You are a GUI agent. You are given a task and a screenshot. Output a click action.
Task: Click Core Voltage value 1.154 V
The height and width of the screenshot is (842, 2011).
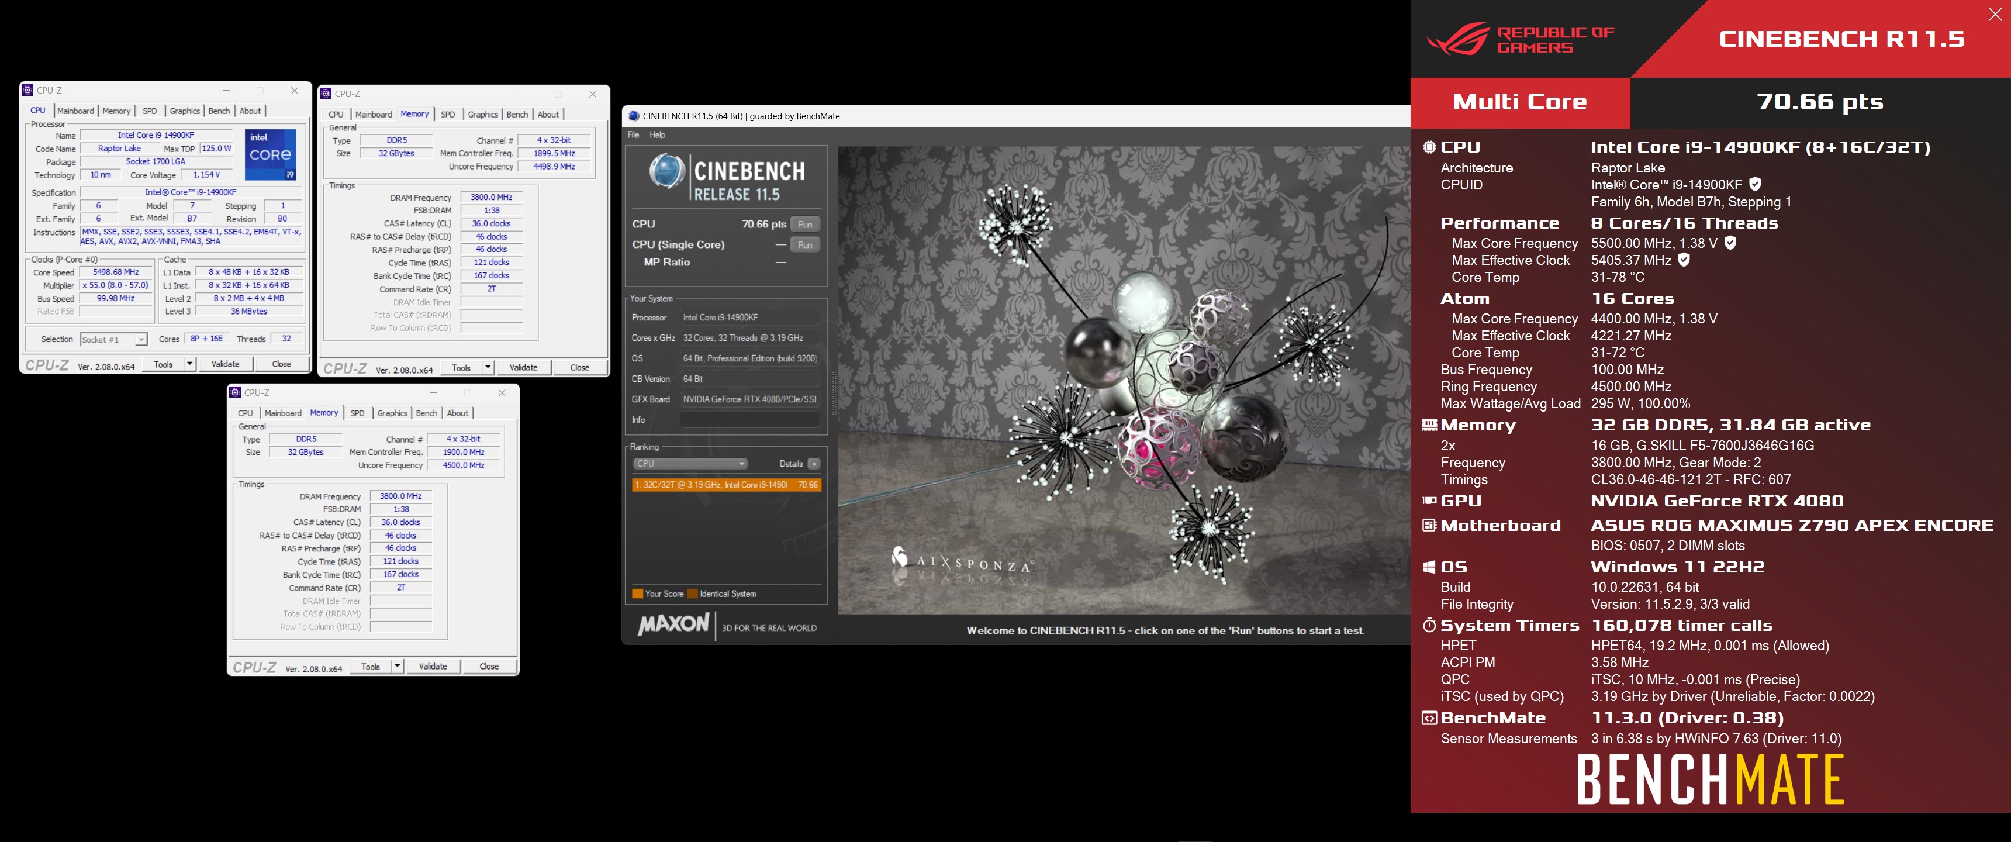[x=207, y=175]
